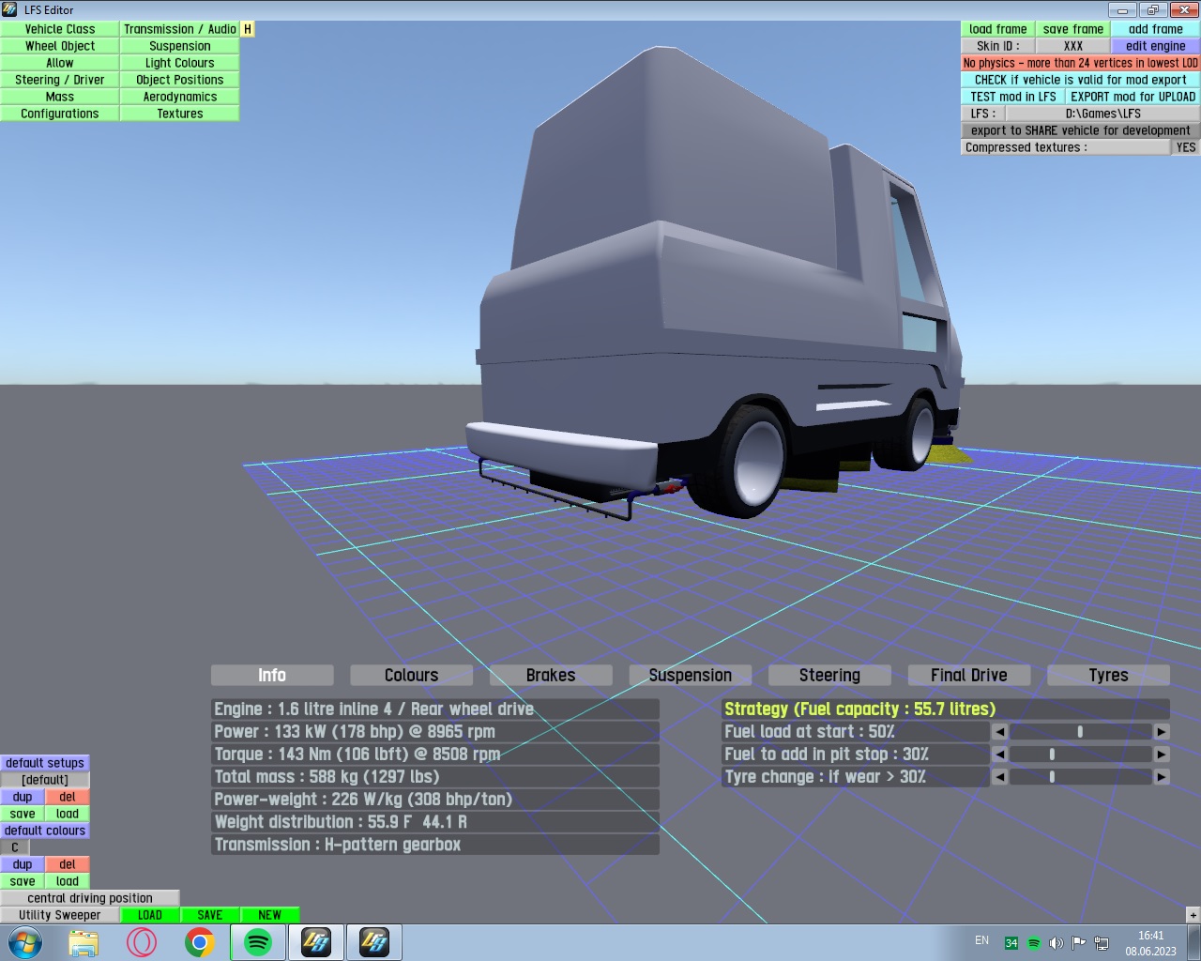Increase Fuel to add in pit stop
1201x961 pixels.
pyautogui.click(x=1162, y=755)
